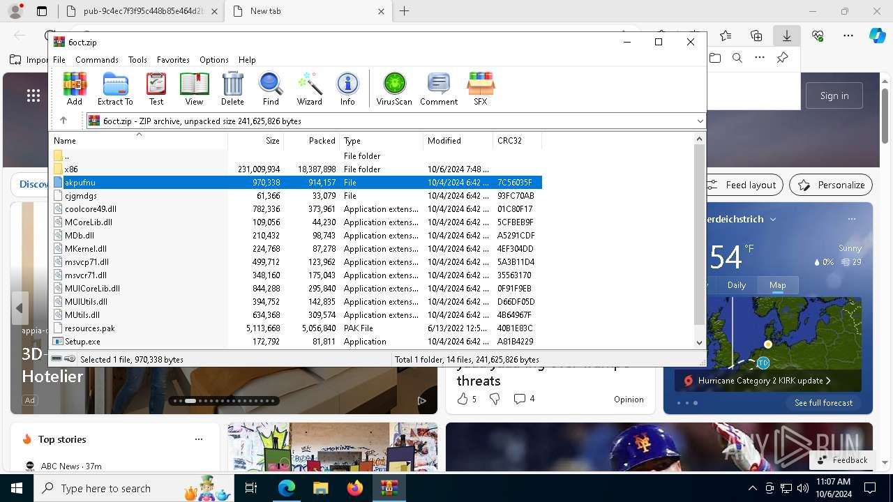Click file list scroll down arrow
The height and width of the screenshot is (502, 893).
point(700,342)
